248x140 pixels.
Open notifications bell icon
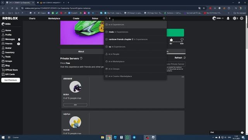click(x=228, y=18)
